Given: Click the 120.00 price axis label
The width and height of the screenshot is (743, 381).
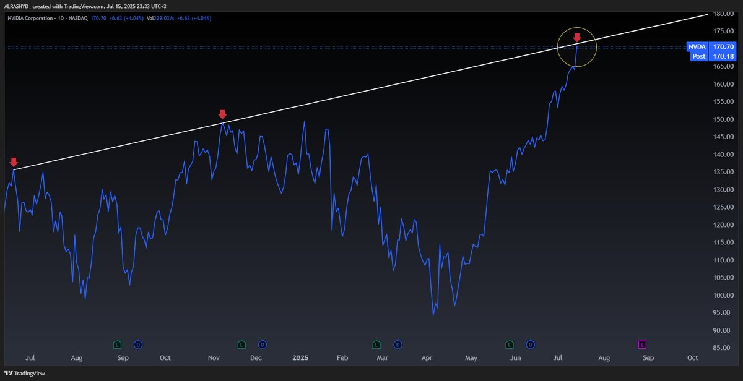Looking at the screenshot, I should pos(723,225).
